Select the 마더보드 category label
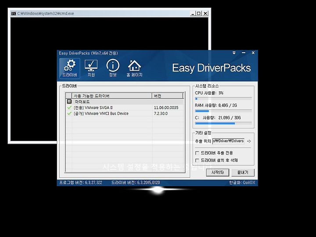The width and height of the screenshot is (316, 237). click(x=82, y=101)
